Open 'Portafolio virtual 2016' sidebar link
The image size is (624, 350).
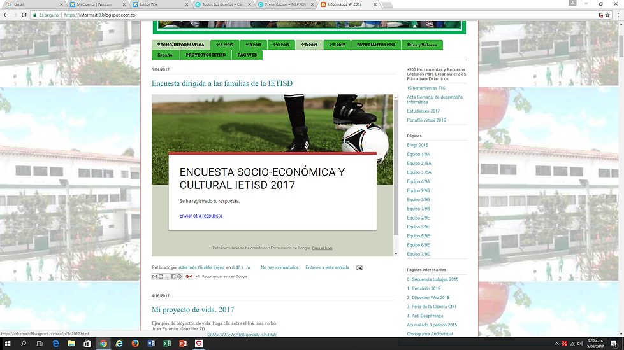(426, 120)
